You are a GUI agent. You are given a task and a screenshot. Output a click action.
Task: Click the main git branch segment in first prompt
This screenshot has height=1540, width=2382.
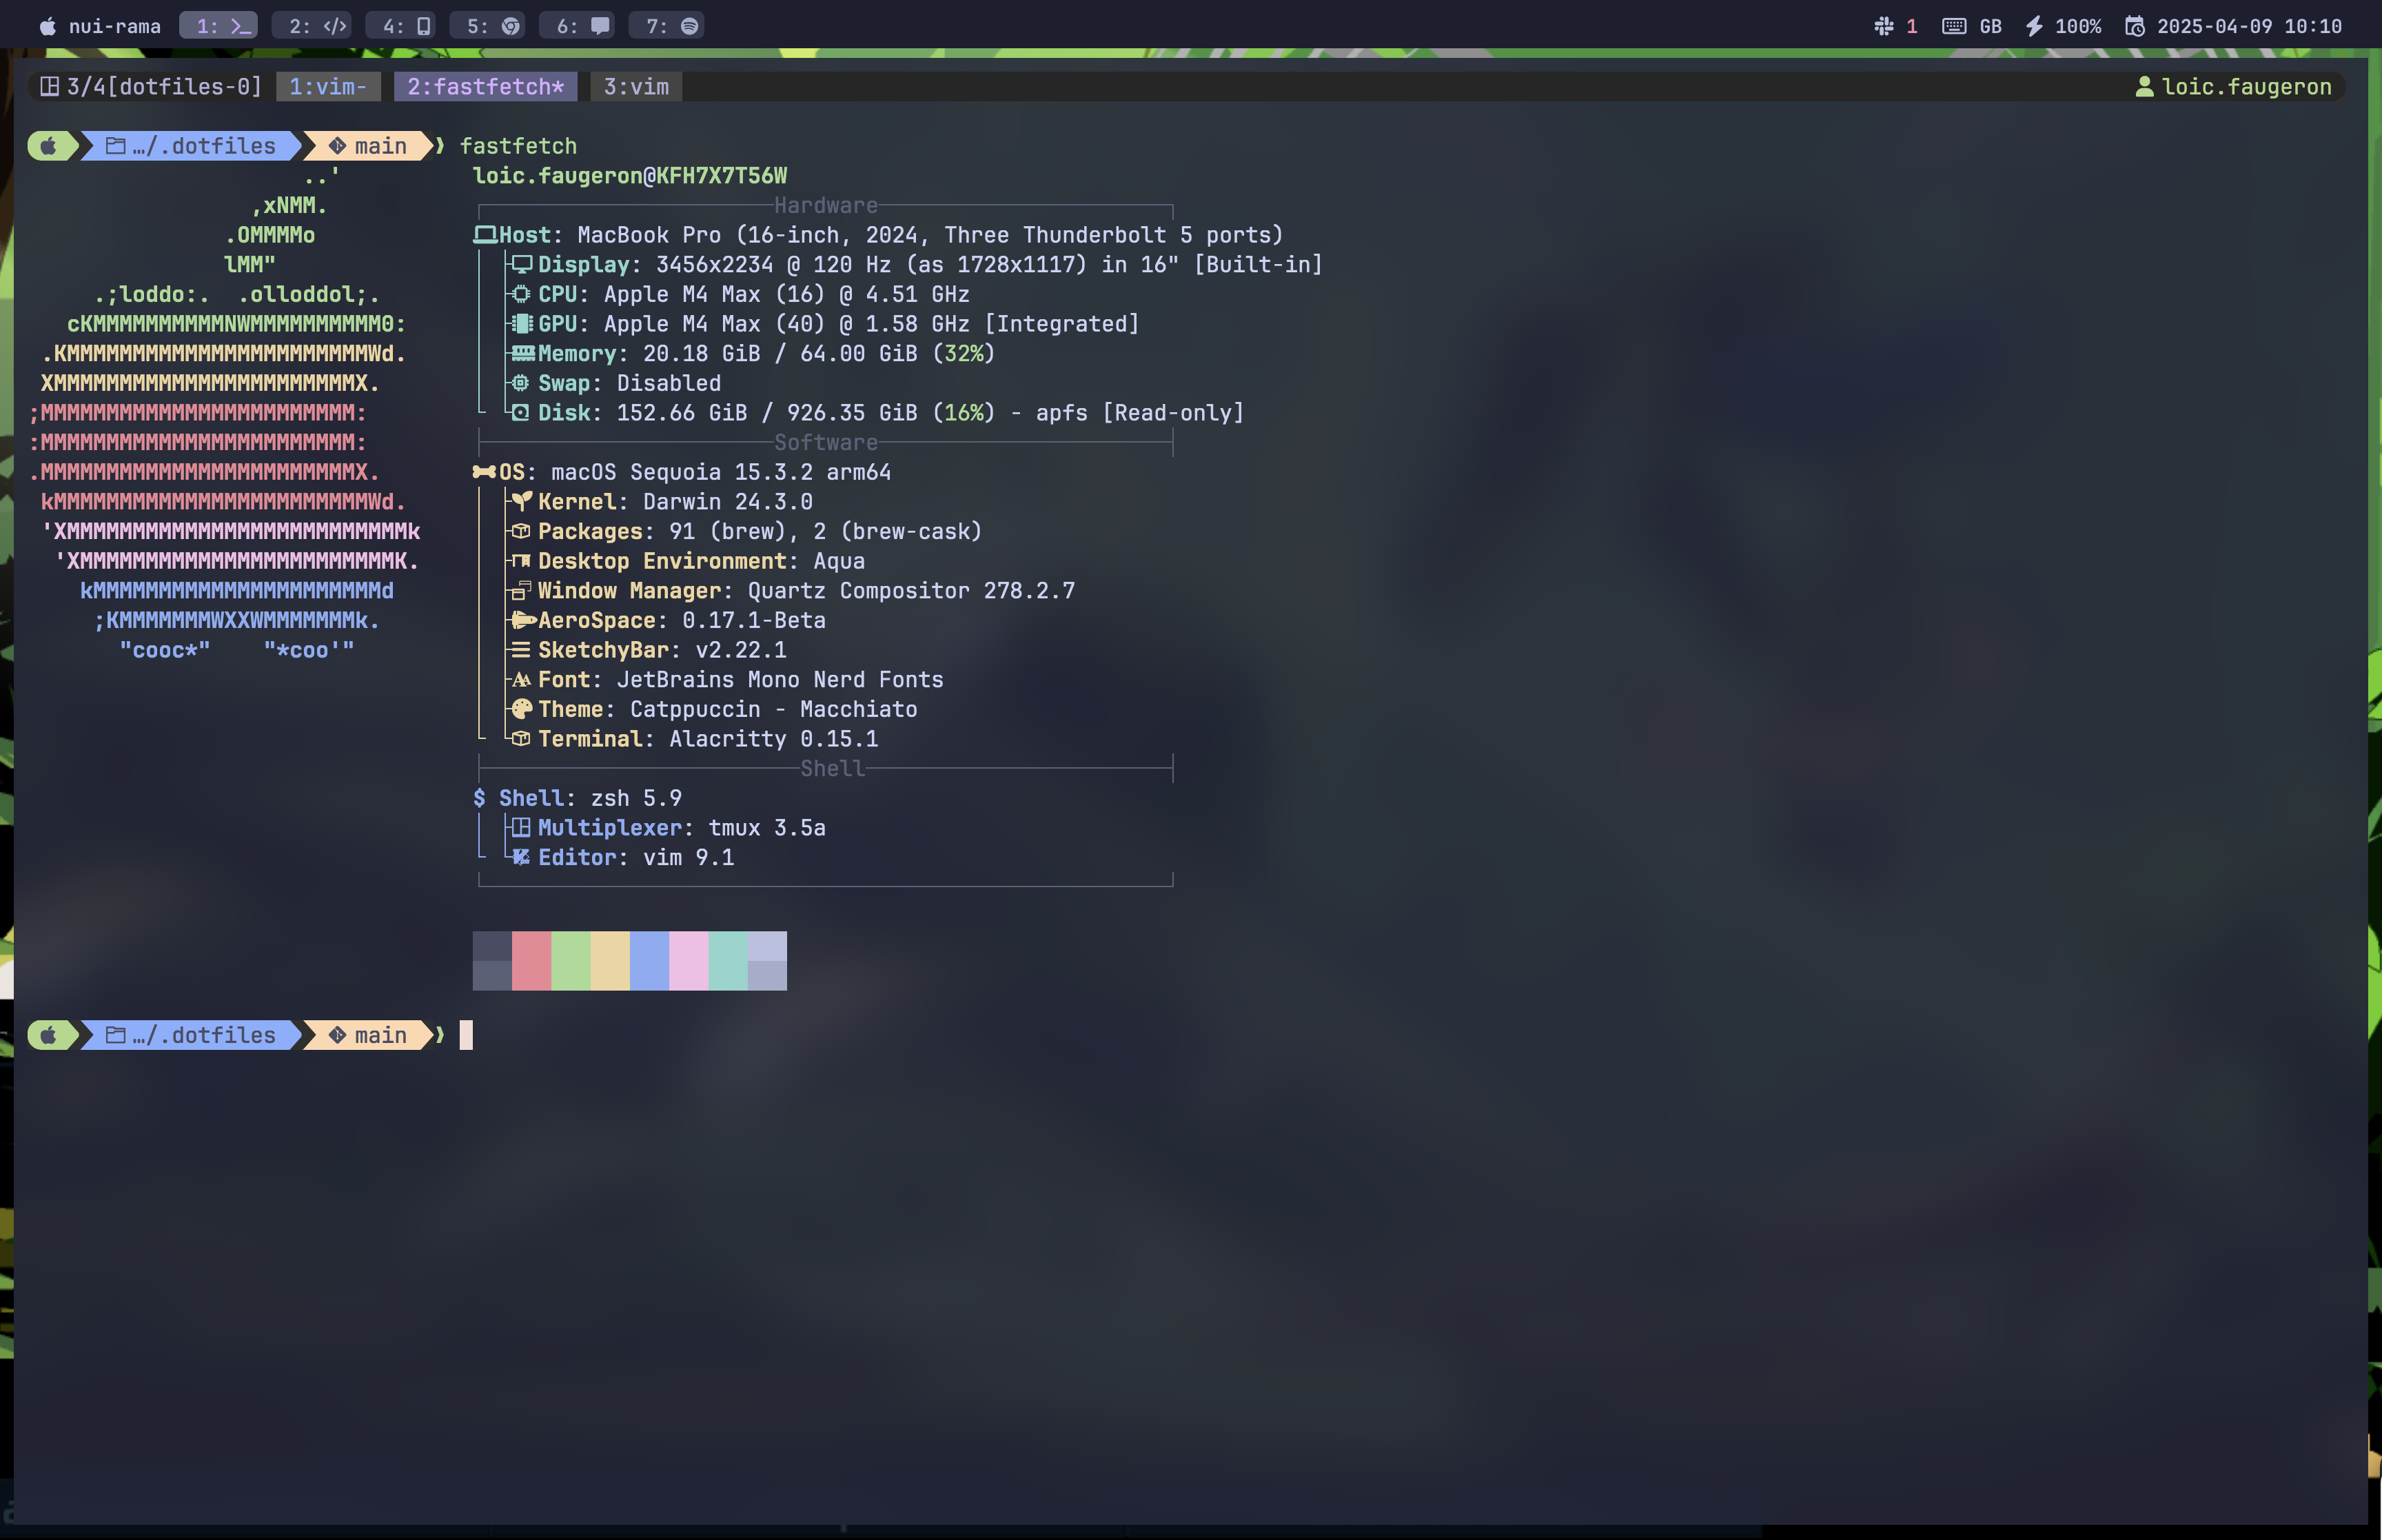click(368, 146)
